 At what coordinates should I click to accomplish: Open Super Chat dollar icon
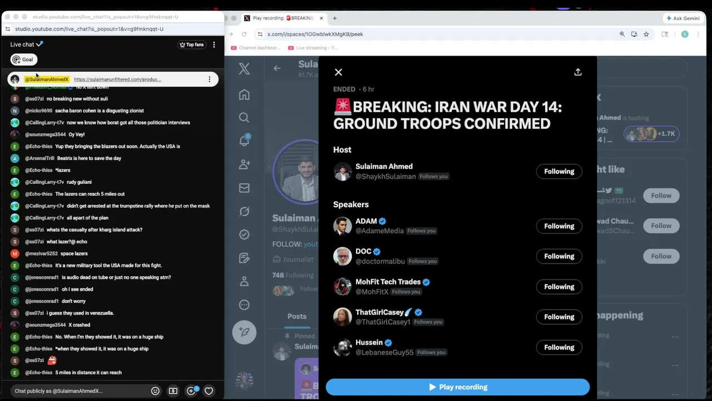click(173, 391)
